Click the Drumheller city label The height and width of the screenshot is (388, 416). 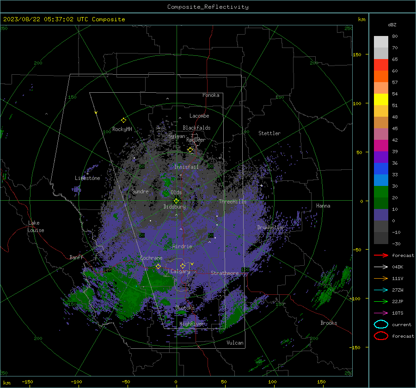coord(270,227)
